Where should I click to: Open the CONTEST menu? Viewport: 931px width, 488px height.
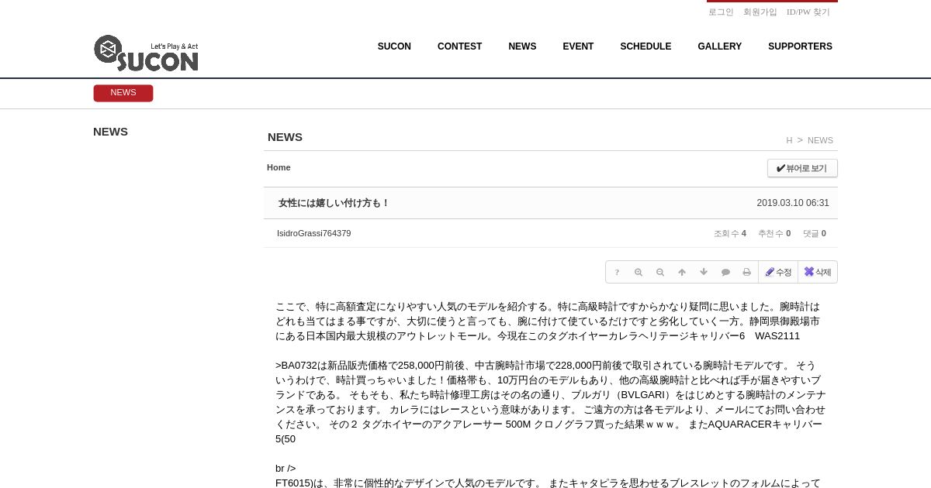[459, 46]
